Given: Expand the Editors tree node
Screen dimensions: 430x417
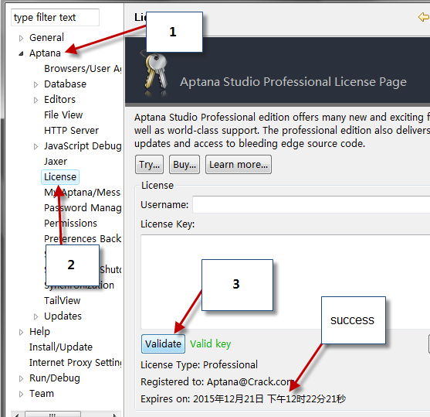Looking at the screenshot, I should tap(36, 100).
